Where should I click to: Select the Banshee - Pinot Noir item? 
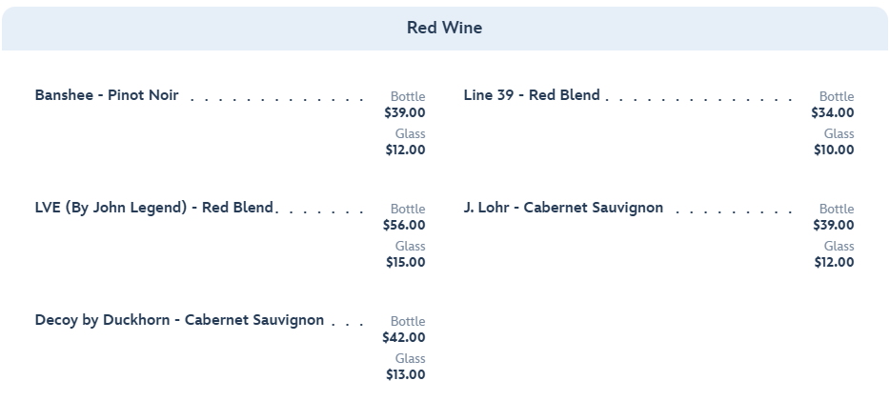(x=107, y=95)
